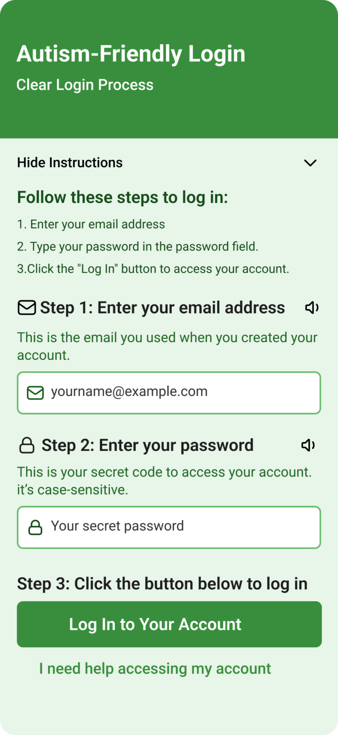Select instruction 3 about clicking "Log In"

point(153,269)
